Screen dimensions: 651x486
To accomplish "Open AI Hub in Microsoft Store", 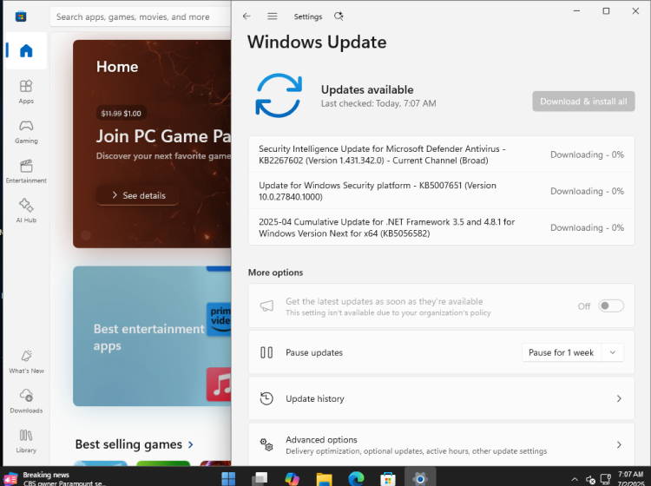I will click(x=26, y=211).
